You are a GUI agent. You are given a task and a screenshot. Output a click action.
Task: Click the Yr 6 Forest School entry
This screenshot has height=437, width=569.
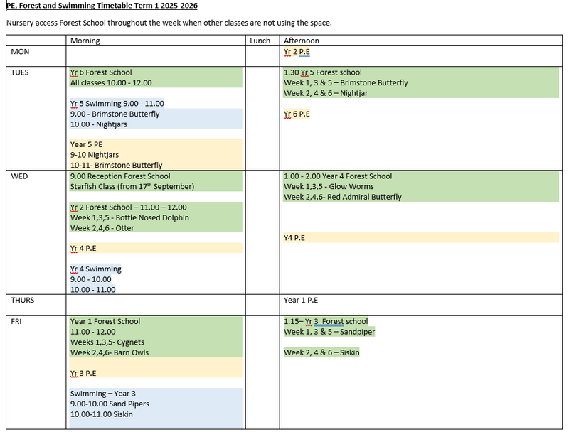[x=101, y=72]
